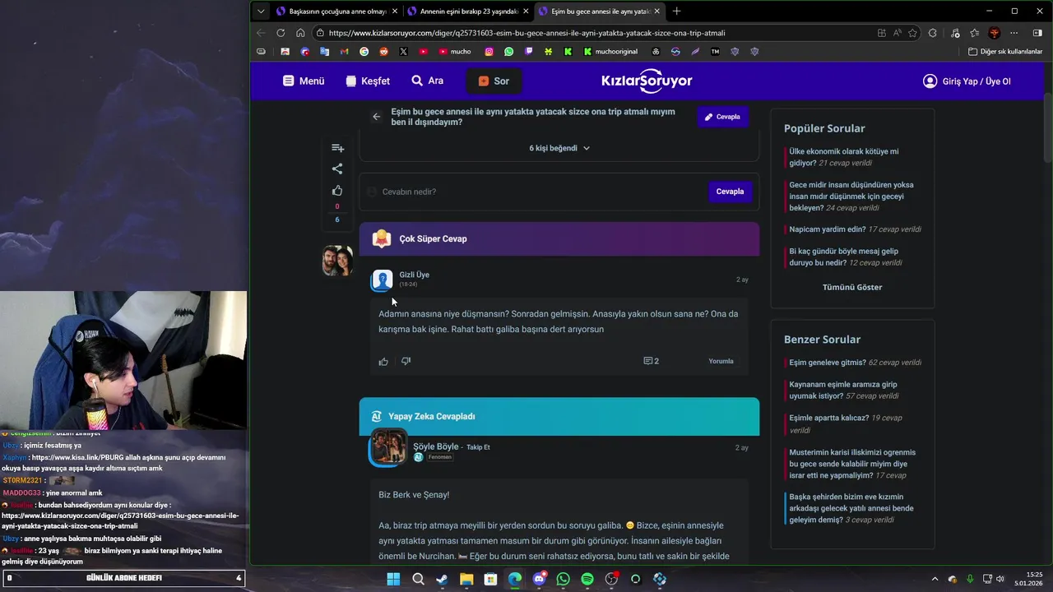Open the tab search dropdown arrow
1053x592 pixels.
(261, 12)
